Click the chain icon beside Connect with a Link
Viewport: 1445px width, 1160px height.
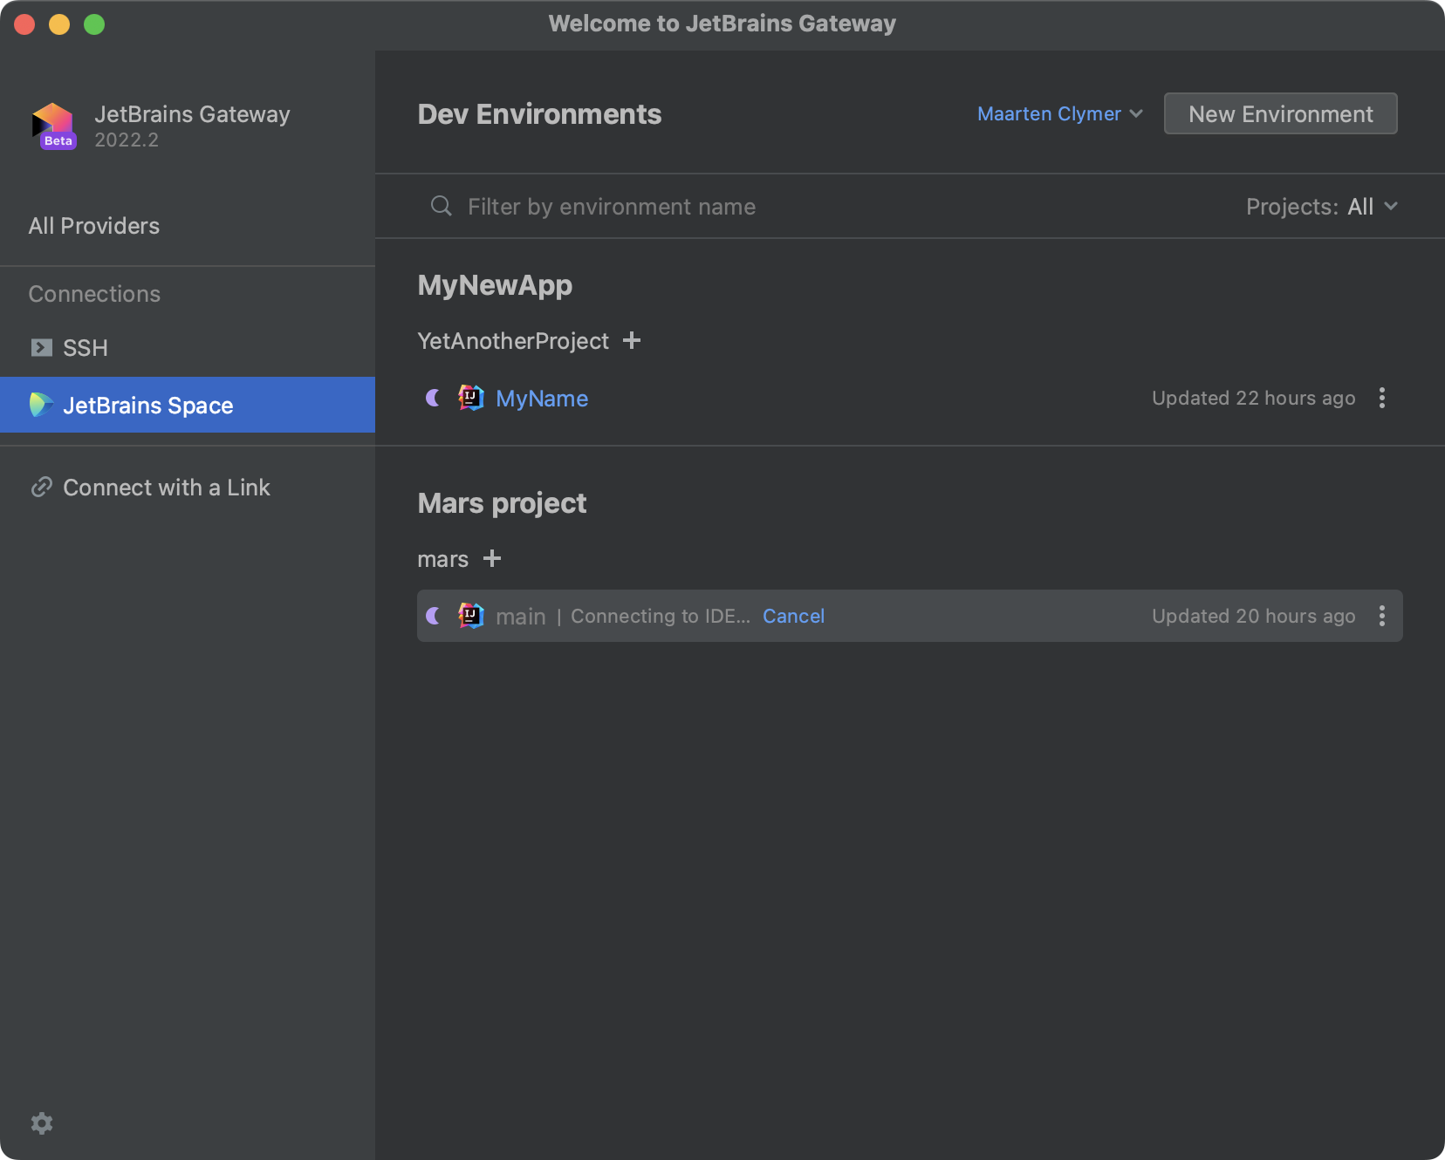41,488
